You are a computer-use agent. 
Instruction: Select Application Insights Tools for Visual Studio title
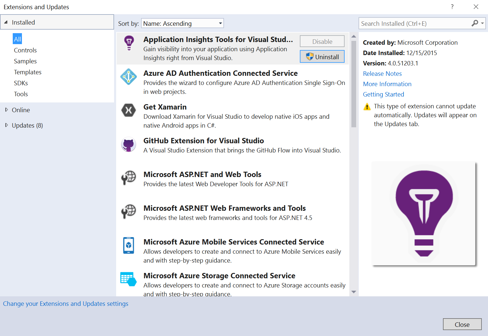pyautogui.click(x=218, y=39)
